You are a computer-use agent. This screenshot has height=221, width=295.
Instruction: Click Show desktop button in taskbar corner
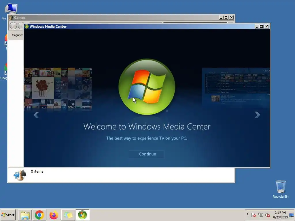point(292,215)
